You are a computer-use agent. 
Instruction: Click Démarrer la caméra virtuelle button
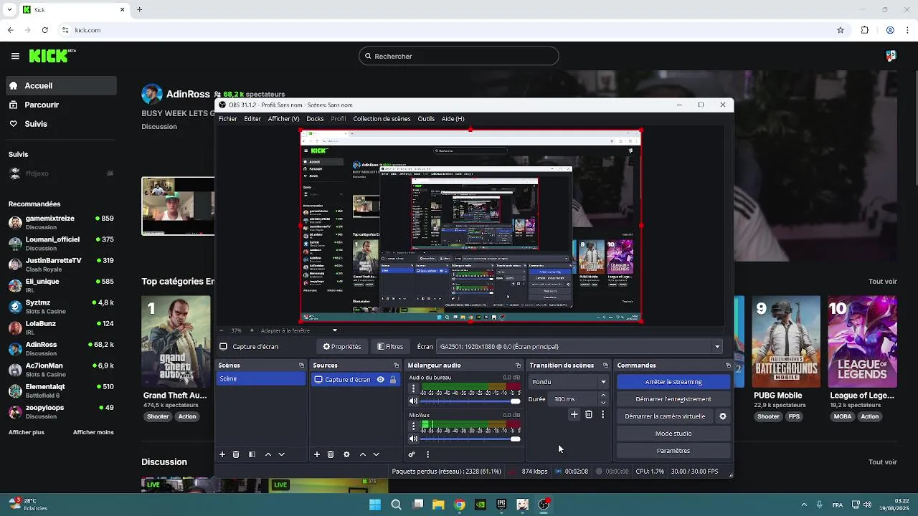[665, 416]
